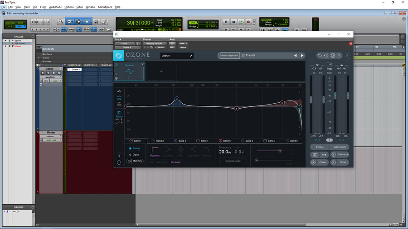The width and height of the screenshot is (408, 229).
Task: Add a module with the plus slot
Action: coord(161,71)
